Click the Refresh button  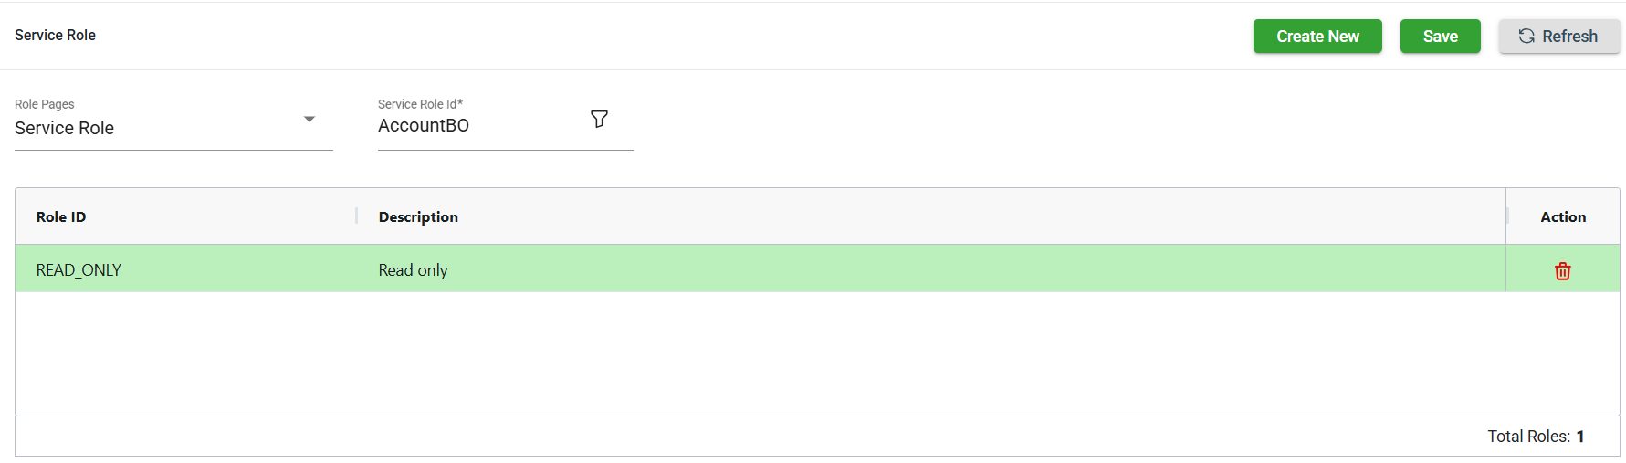pos(1558,37)
